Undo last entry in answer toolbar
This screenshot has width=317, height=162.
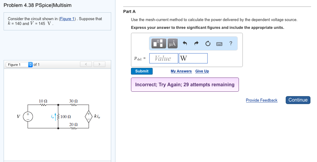coord(185,43)
